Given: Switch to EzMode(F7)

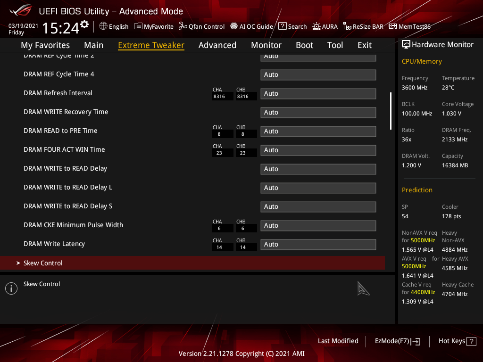Looking at the screenshot, I should tap(397, 341).
